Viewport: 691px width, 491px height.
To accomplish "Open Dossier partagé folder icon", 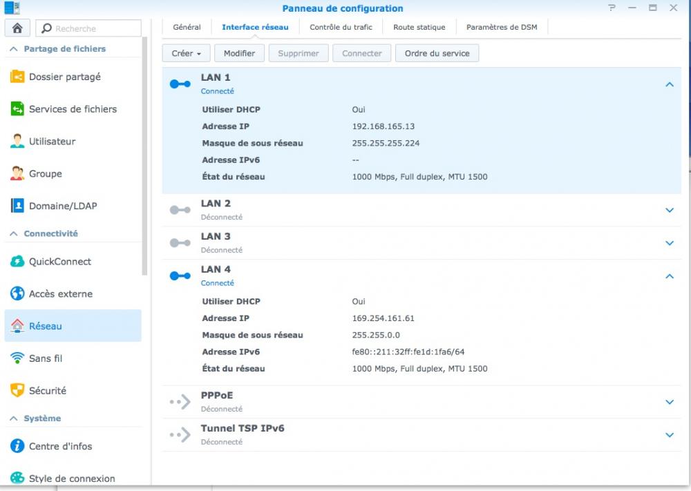I will (17, 77).
